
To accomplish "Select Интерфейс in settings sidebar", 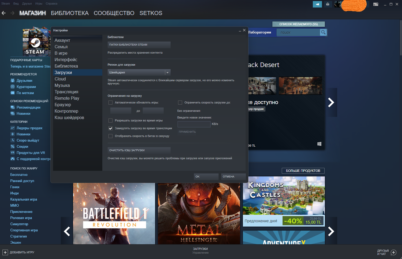I will 78,60.
